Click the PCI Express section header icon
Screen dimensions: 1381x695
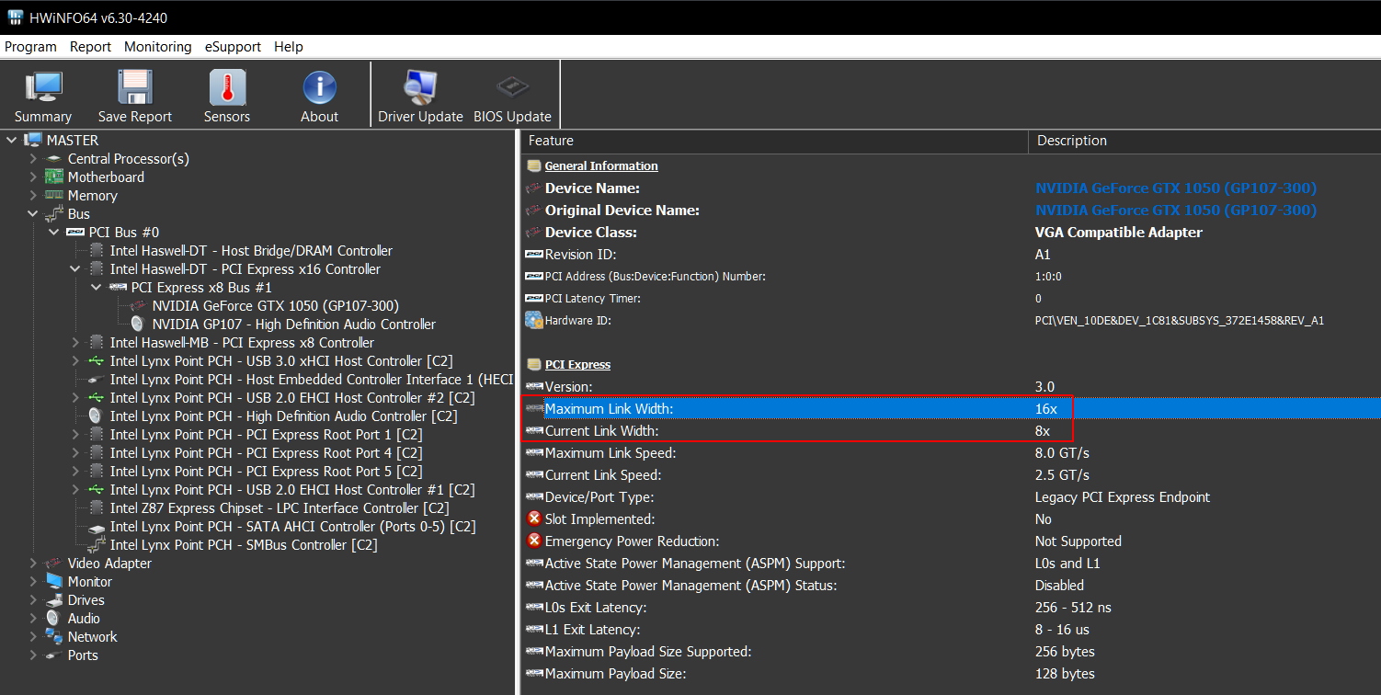(534, 364)
